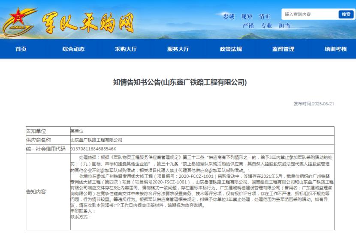This screenshot has width=356, height=246.
Task: Click the 告知内容 row label cell
Action: click(36, 192)
